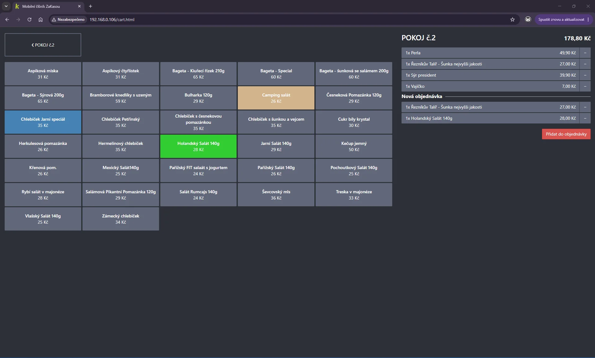Add Pochoutkový Salát 140g
Viewport: 595px width, 358px height.
click(354, 171)
